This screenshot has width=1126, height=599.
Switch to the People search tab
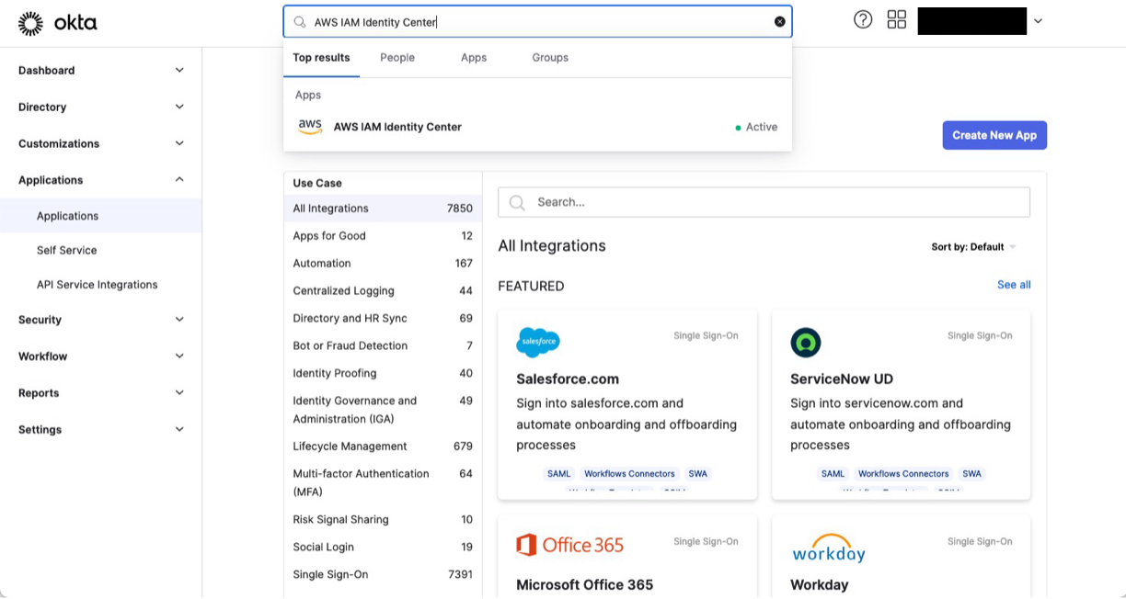(x=396, y=57)
